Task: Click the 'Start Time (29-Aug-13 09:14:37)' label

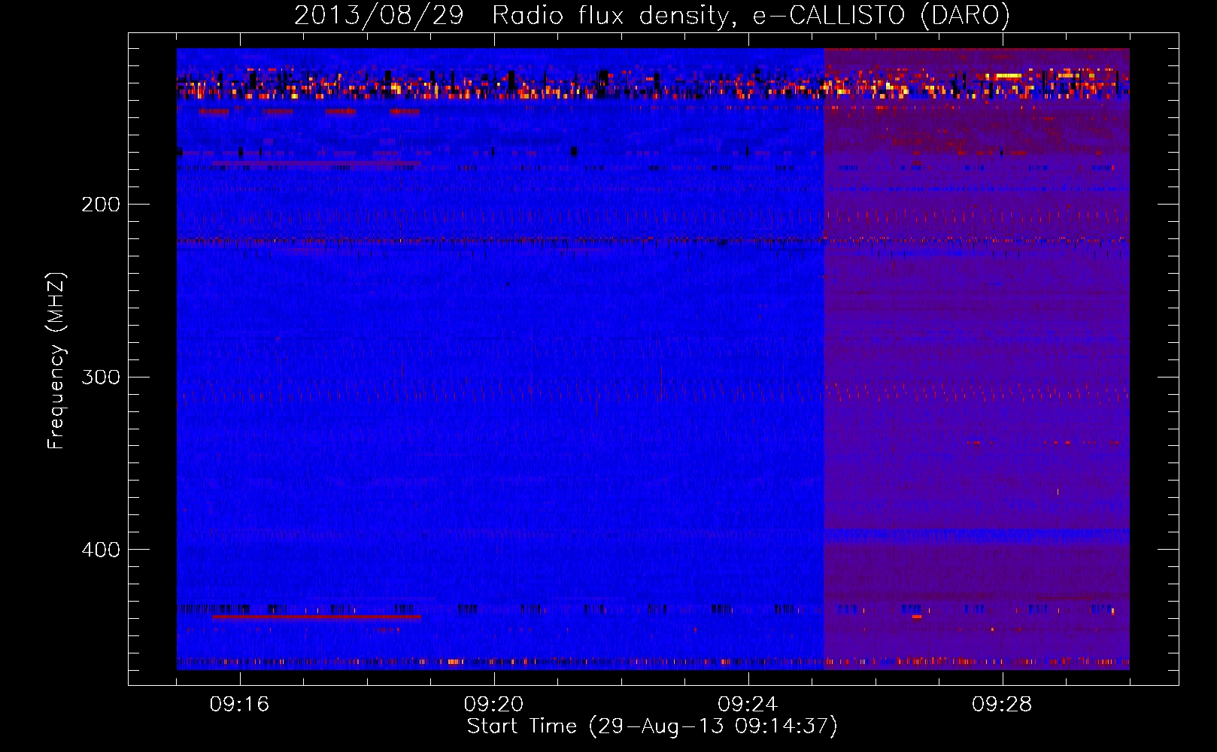Action: [x=652, y=726]
